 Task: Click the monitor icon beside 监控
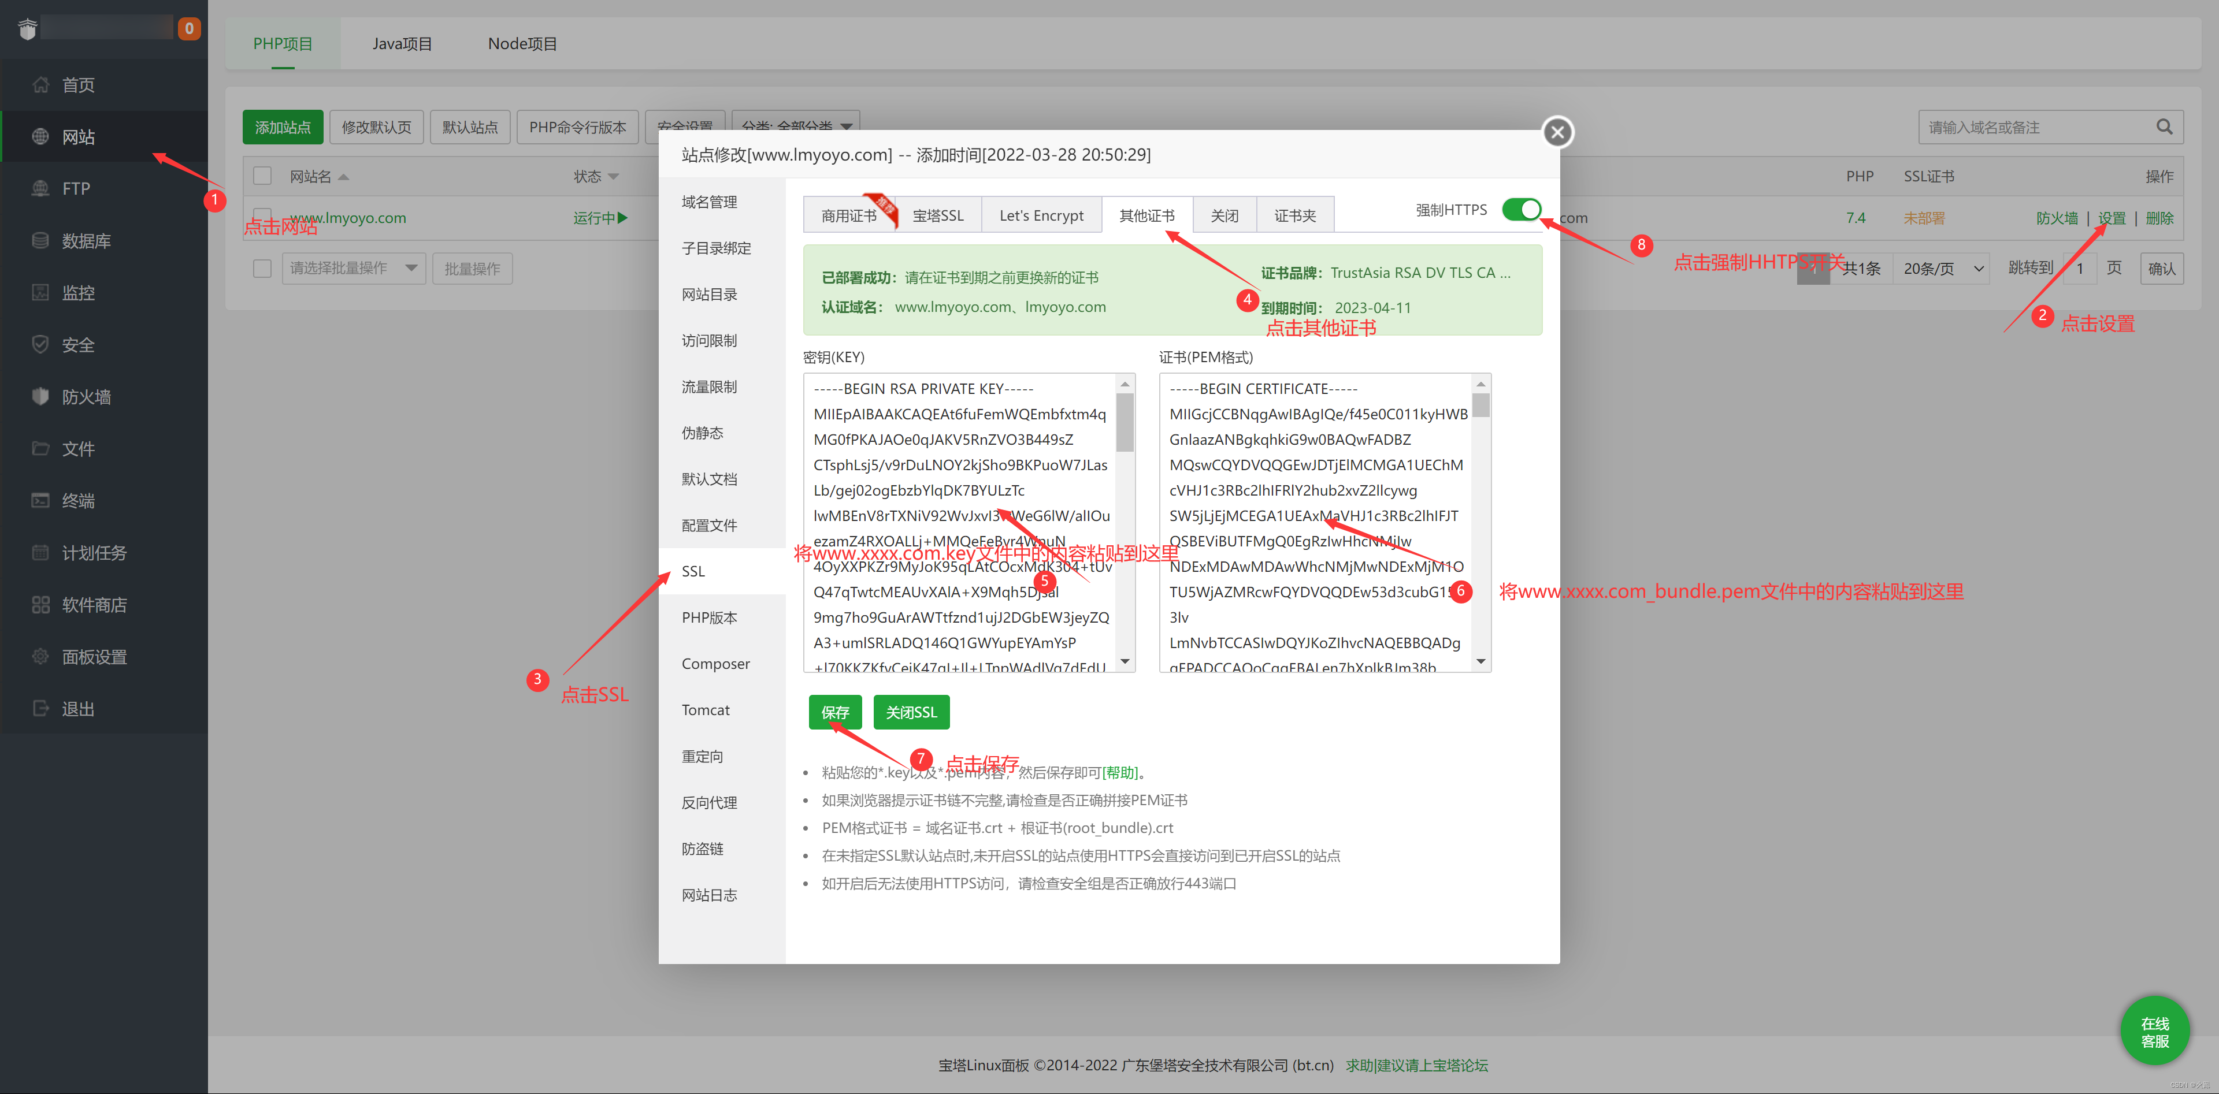40,292
